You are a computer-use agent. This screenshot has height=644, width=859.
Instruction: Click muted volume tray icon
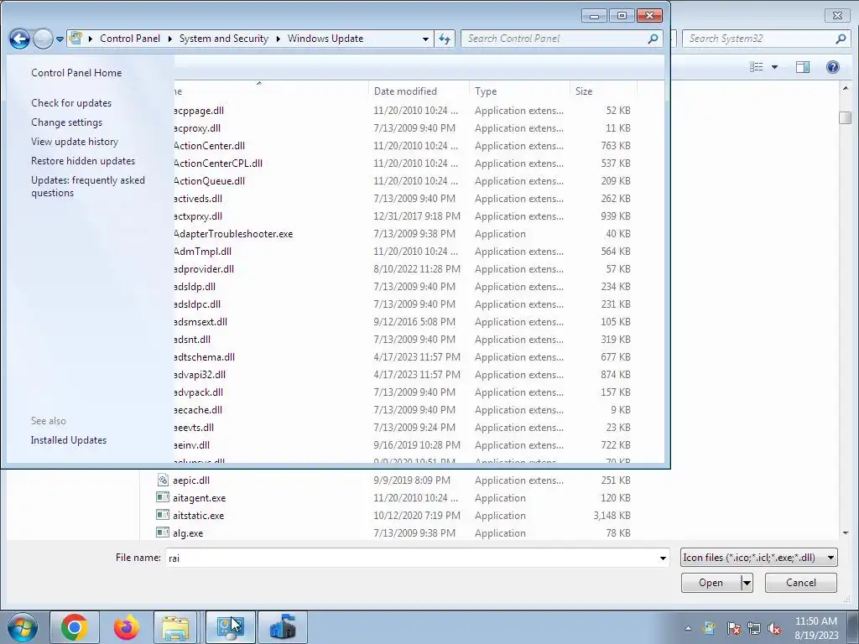(774, 628)
